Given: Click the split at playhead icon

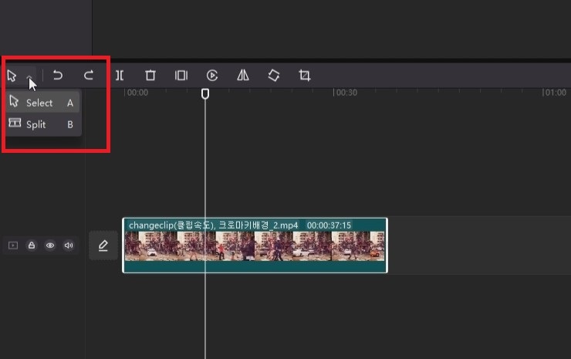Looking at the screenshot, I should click(120, 76).
